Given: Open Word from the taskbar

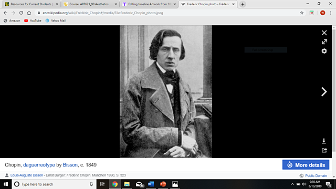Looking at the screenshot, I should tap(151, 184).
